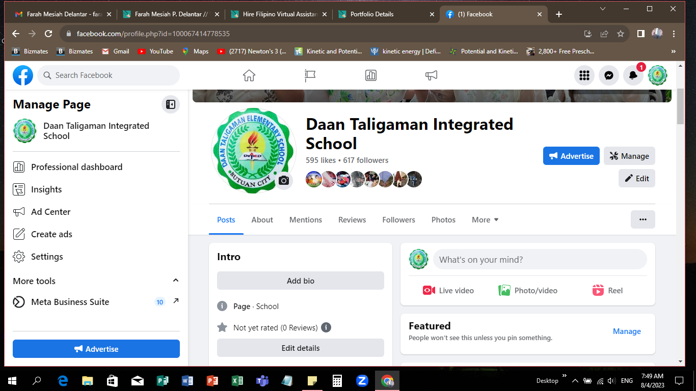Expand the More tab dropdown
This screenshot has height=391, width=696.
(x=486, y=220)
